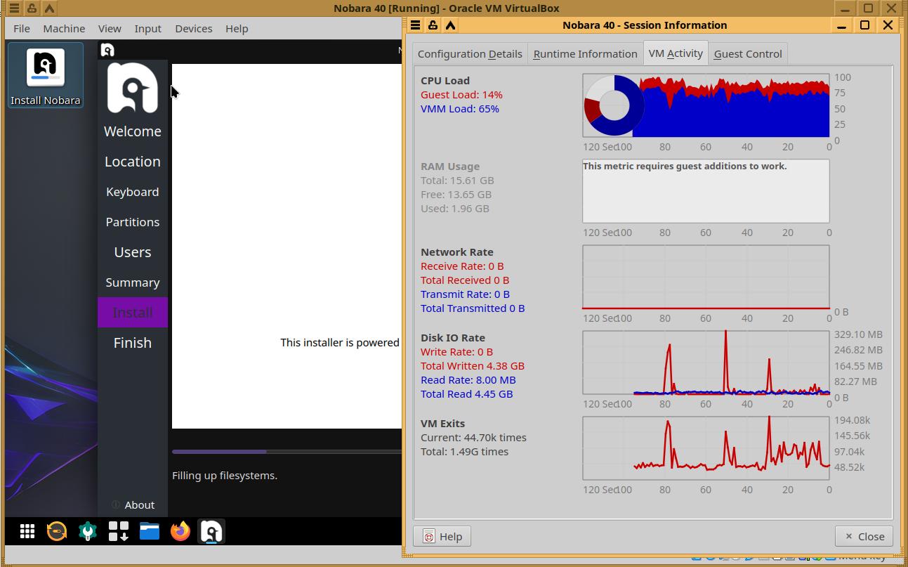The image size is (908, 567).
Task: Click the installer progress bar
Action: pos(287,452)
